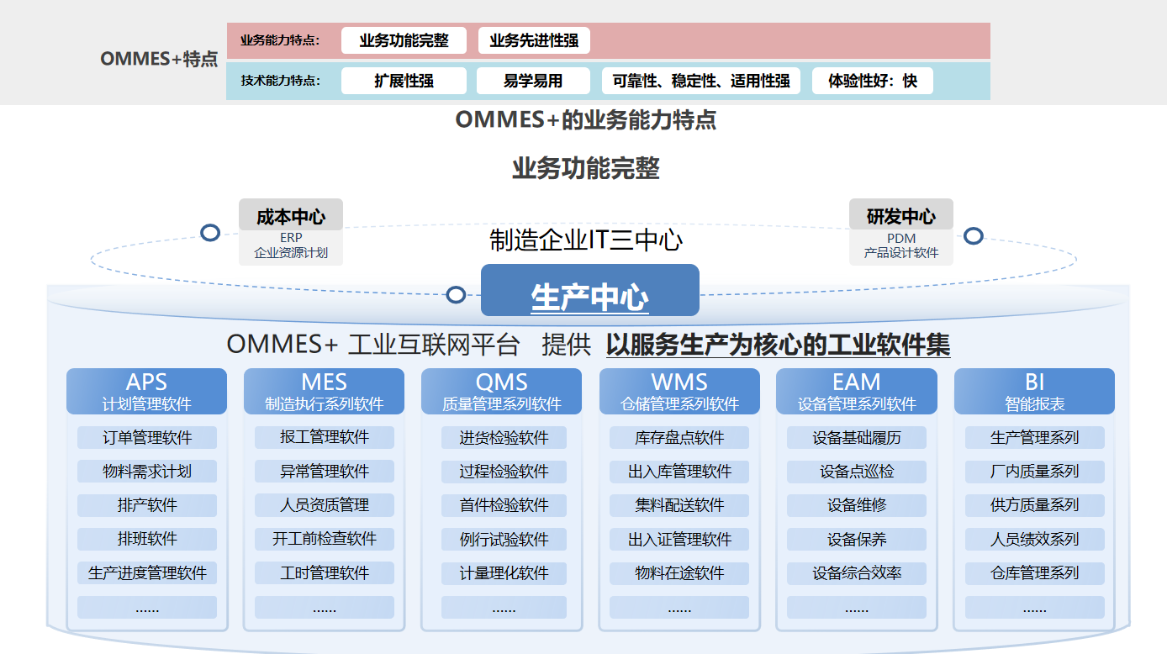Select 进货检验软件 item
Image resolution: width=1167 pixels, height=654 pixels.
click(504, 437)
